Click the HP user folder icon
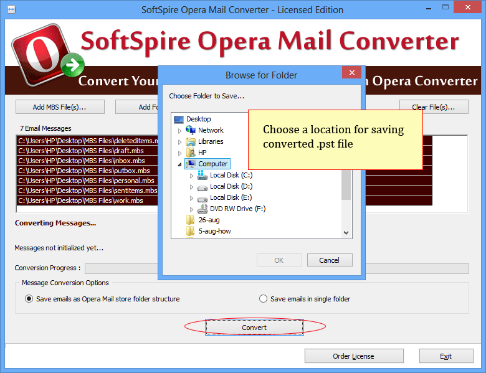 [x=190, y=153]
